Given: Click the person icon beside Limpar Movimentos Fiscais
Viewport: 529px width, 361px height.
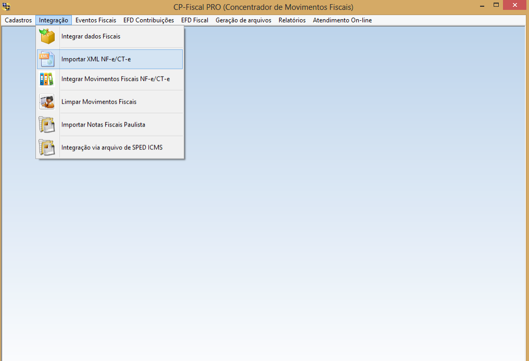Looking at the screenshot, I should click(x=47, y=102).
